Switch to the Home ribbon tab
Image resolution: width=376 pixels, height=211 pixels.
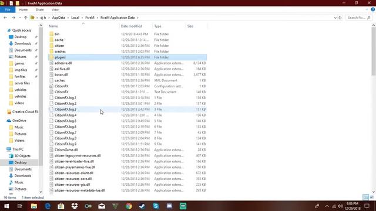coord(23,9)
